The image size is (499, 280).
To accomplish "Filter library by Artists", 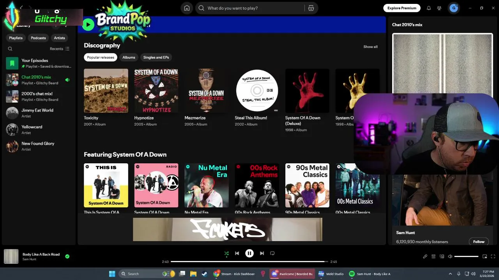I will tap(60, 38).
